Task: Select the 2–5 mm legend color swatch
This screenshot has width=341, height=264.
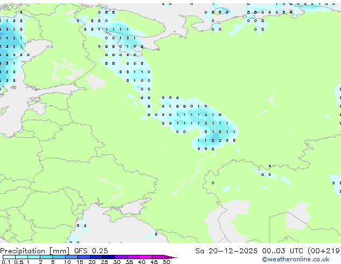Action: (x=46, y=257)
